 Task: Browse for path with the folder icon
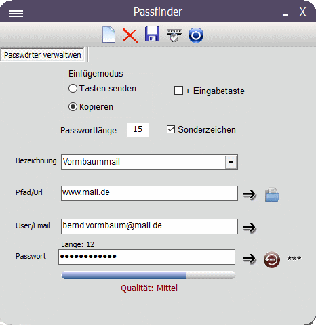coord(272,194)
